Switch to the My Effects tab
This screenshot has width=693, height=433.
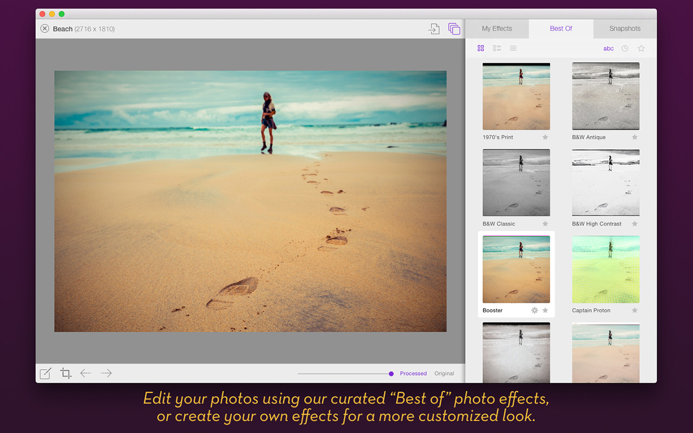point(496,28)
